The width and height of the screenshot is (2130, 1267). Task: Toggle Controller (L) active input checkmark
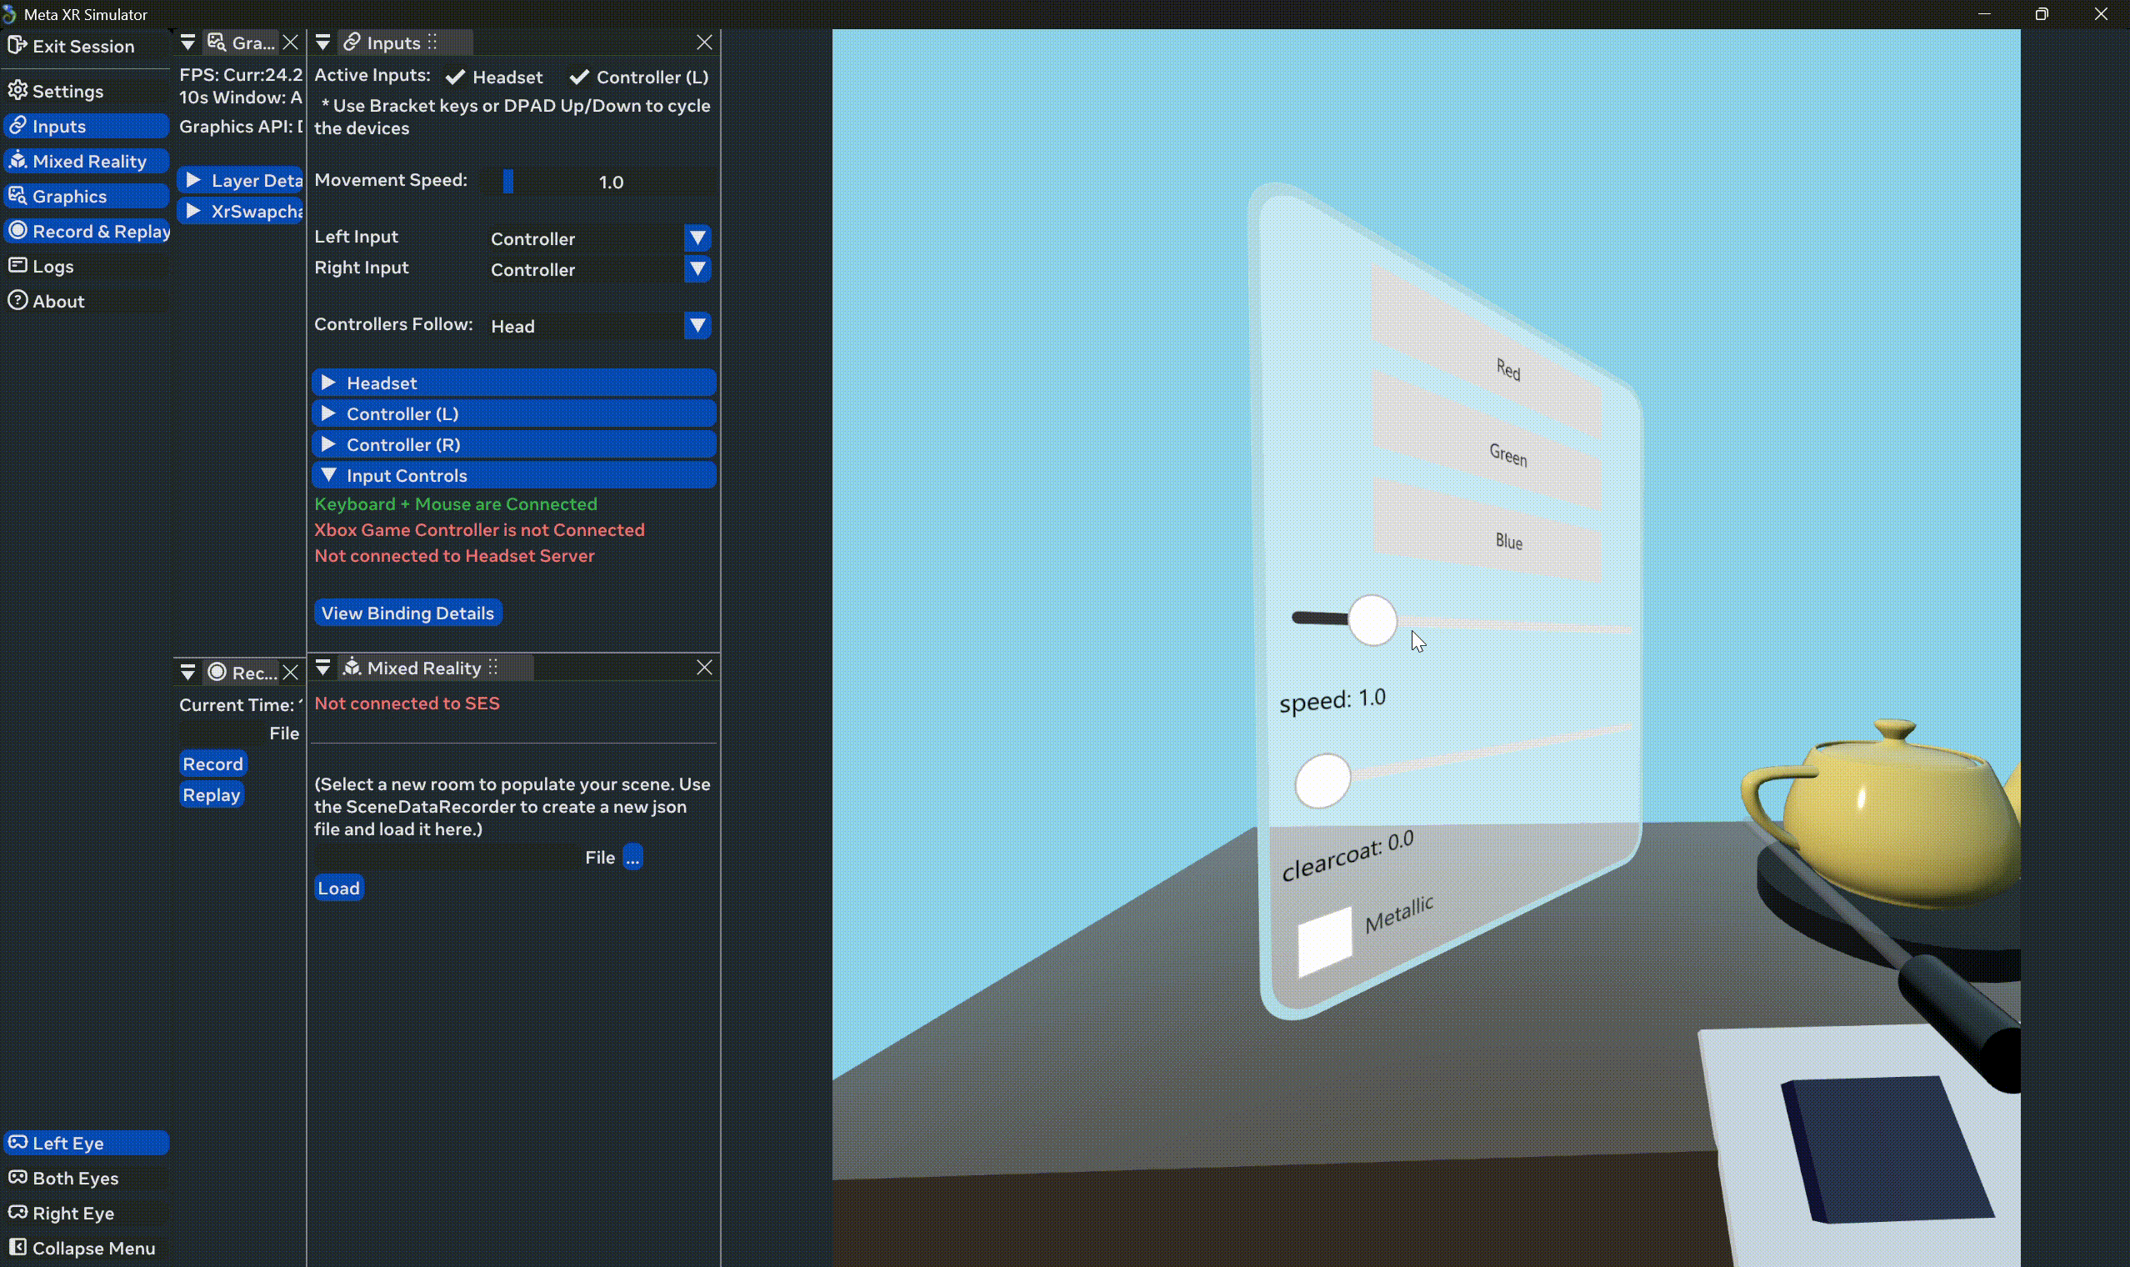pyautogui.click(x=579, y=77)
